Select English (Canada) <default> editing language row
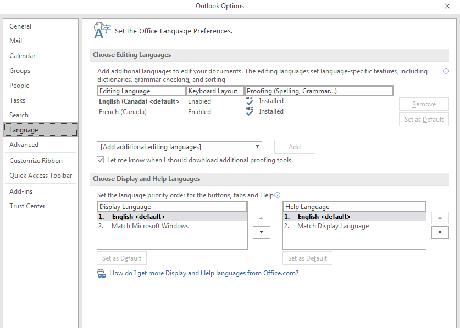Viewport: 460px width, 328px height. pos(245,101)
